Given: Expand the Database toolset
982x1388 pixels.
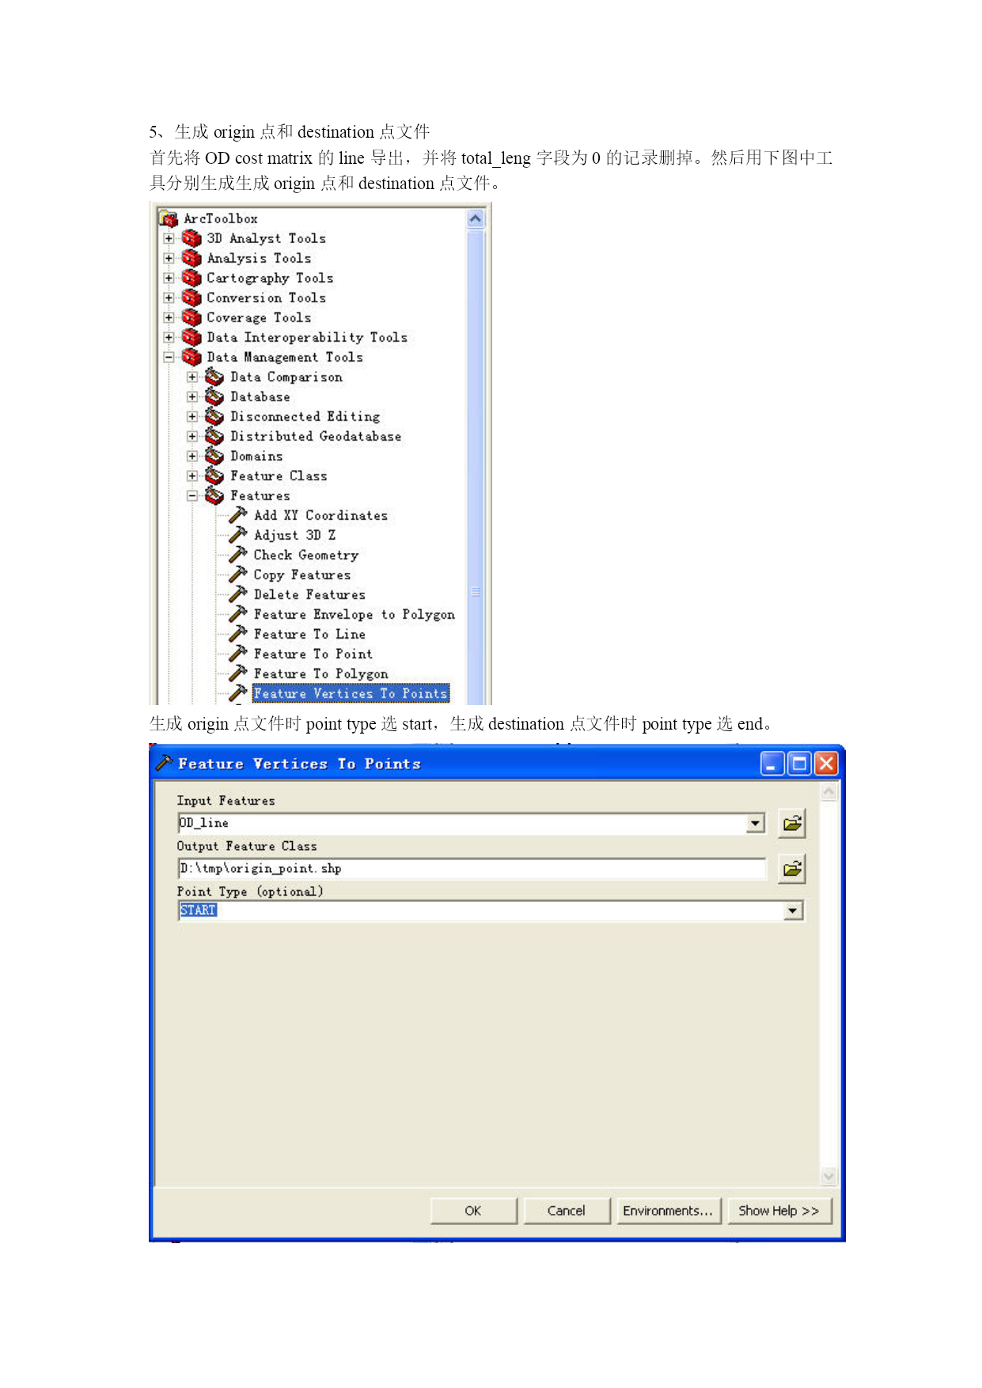Looking at the screenshot, I should pos(192,396).
